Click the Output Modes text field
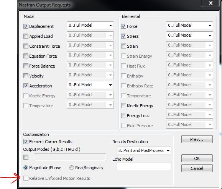The width and height of the screenshot is (222, 189). 70,157
